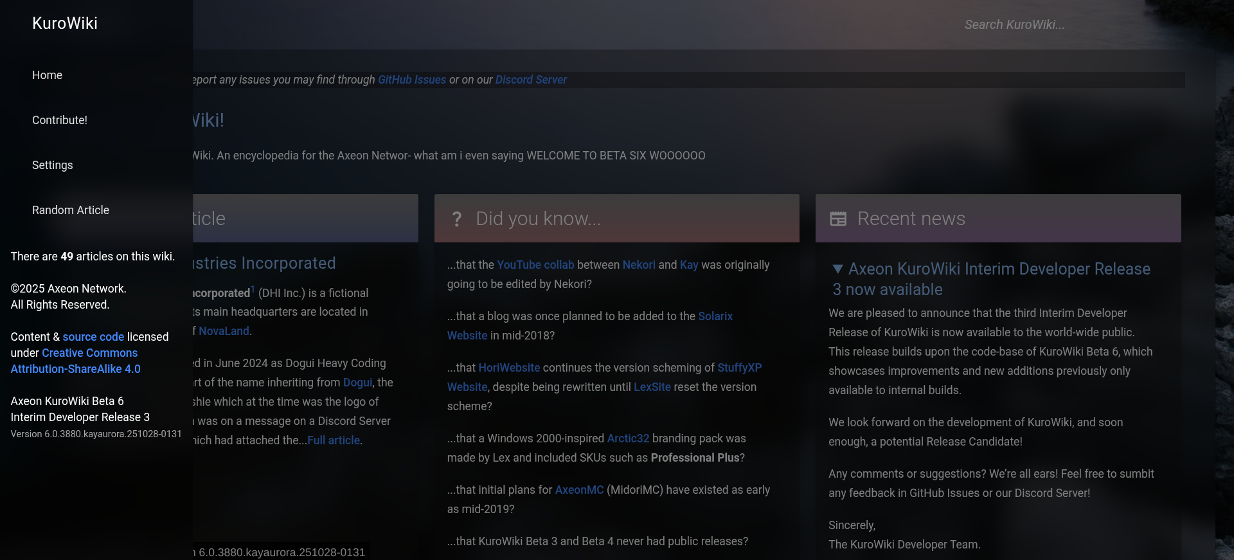Click the '©2025 Axeon Network.' copyright text
The height and width of the screenshot is (560, 1234).
coord(68,289)
